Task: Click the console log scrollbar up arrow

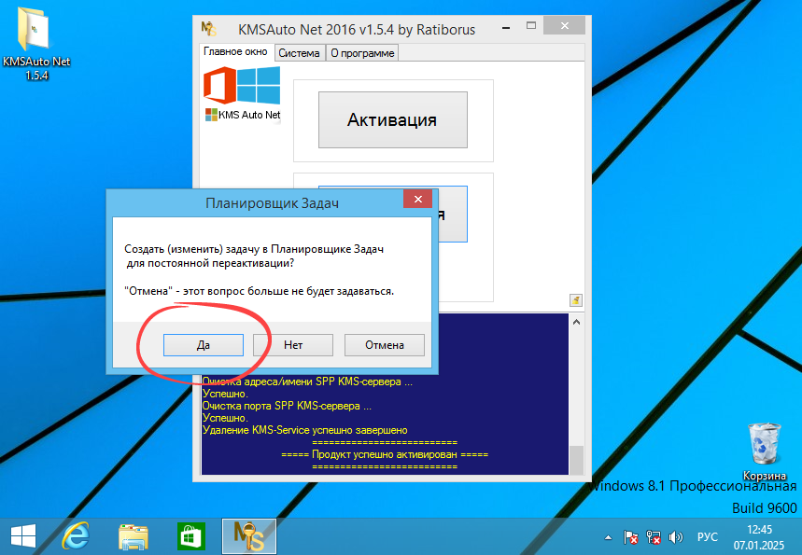Action: click(576, 322)
